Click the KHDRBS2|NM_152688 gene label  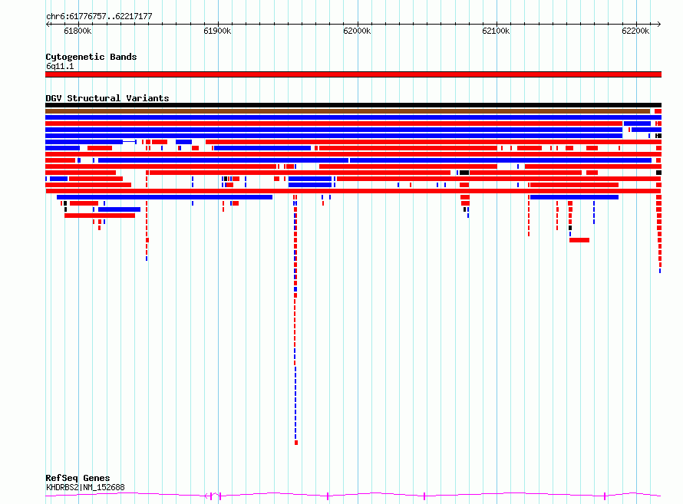(85, 487)
